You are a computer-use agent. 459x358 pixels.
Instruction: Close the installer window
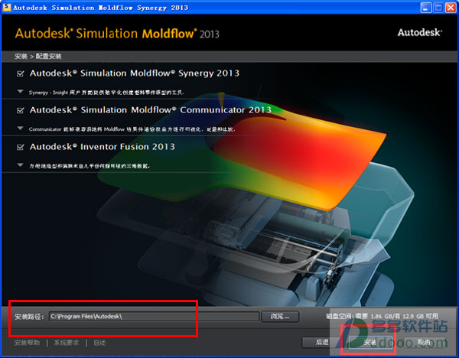[451, 8]
